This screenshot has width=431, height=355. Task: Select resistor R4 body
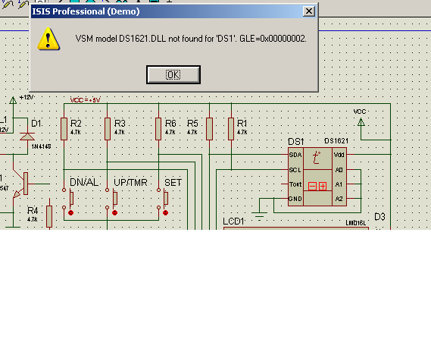point(49,217)
